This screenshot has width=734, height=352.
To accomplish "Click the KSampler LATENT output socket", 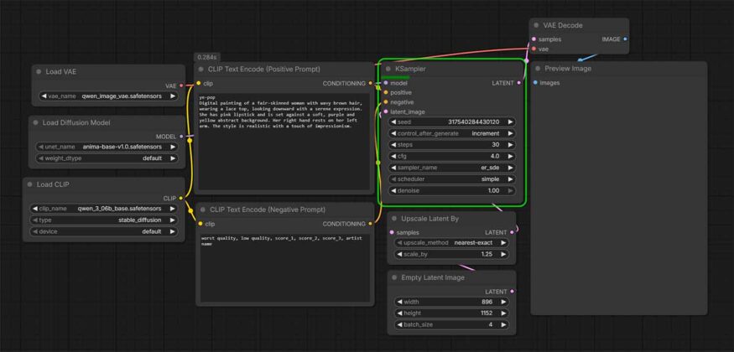I will coord(518,83).
